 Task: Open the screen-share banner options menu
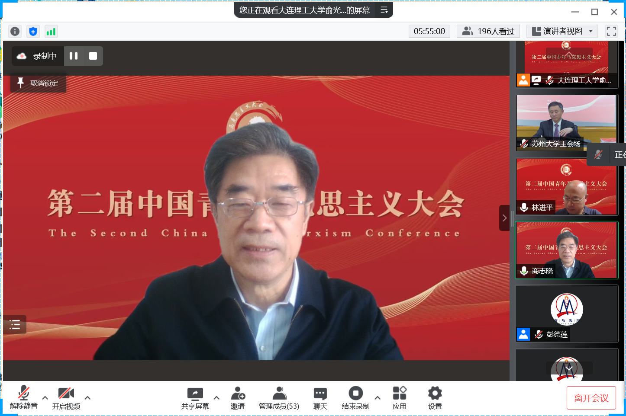[384, 10]
